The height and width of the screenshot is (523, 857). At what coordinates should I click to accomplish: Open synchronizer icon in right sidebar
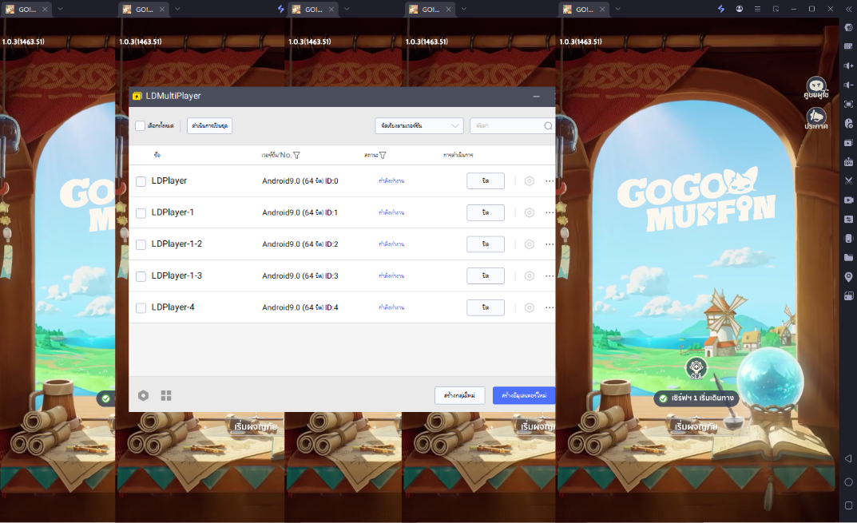click(x=848, y=219)
